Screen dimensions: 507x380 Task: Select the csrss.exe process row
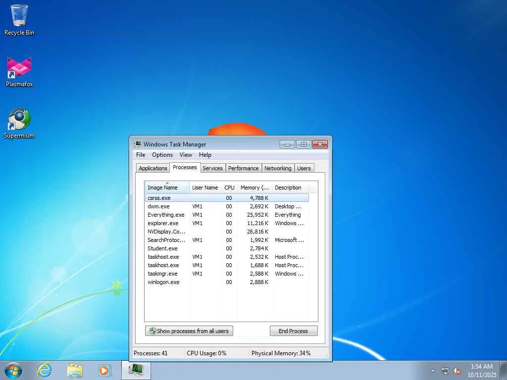(x=227, y=198)
